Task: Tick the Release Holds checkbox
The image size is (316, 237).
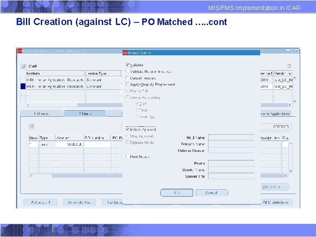Action: (x=127, y=142)
